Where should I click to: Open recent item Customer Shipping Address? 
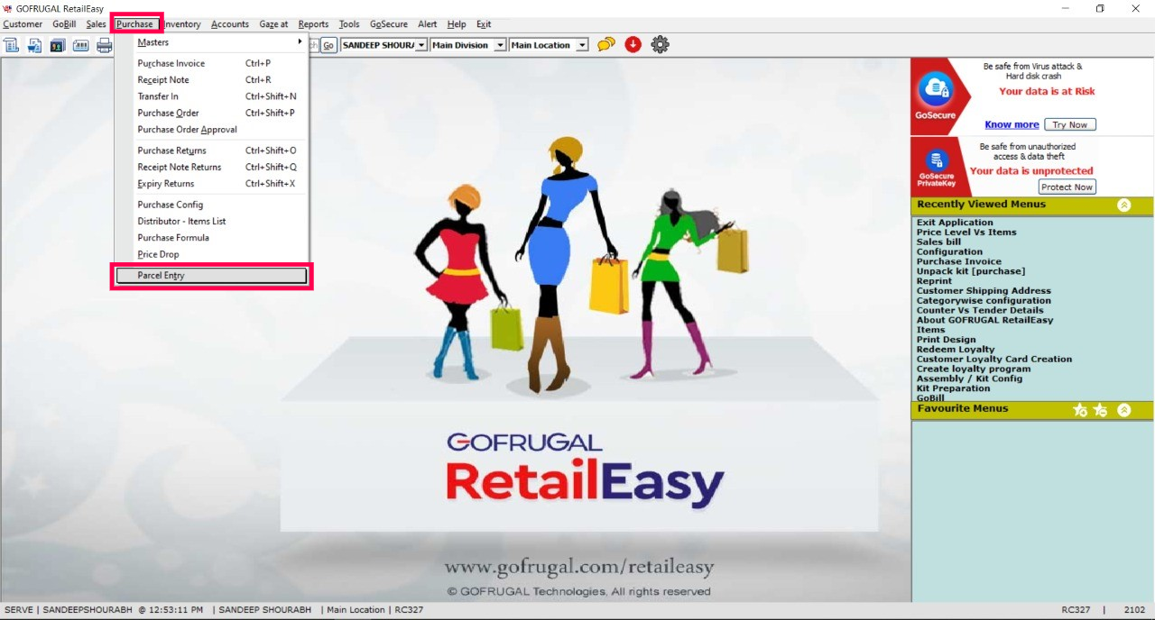tap(984, 291)
